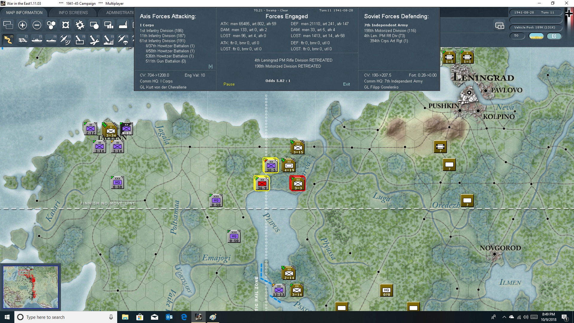Select the Soviet 4=19 motorized counter

tap(289, 165)
